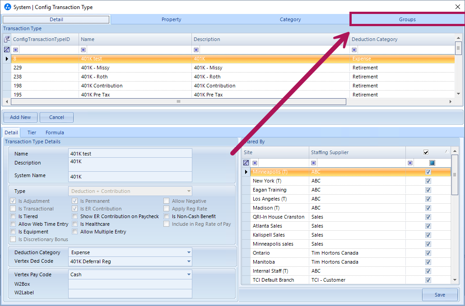
Task: Click scroll up arrow in Shared By grid
Action: point(455,151)
